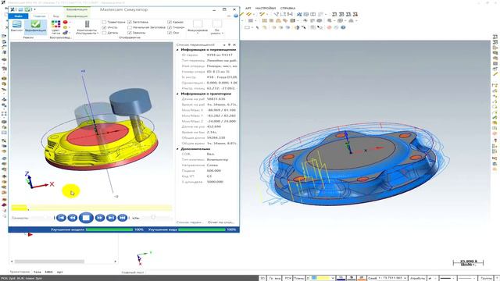Click the 3D button in status bar

tap(262, 278)
